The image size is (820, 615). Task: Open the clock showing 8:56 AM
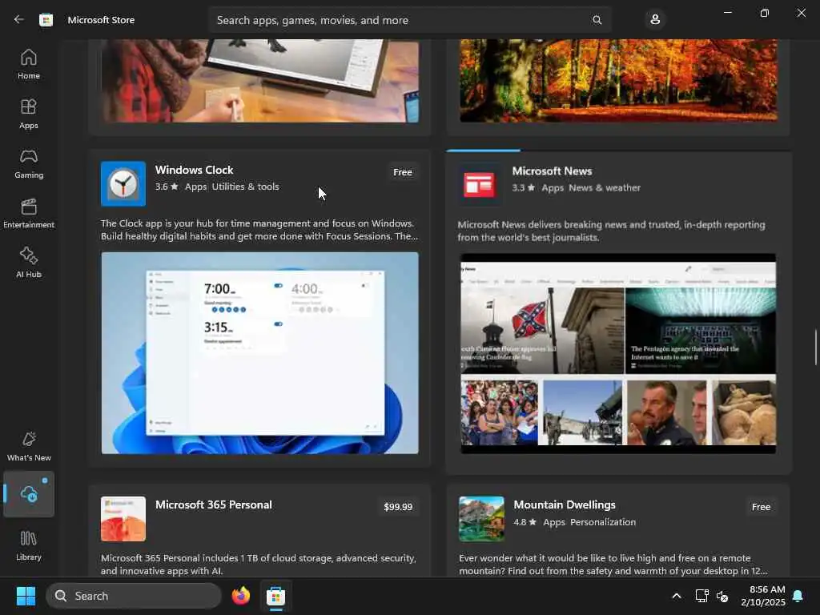[x=763, y=596]
